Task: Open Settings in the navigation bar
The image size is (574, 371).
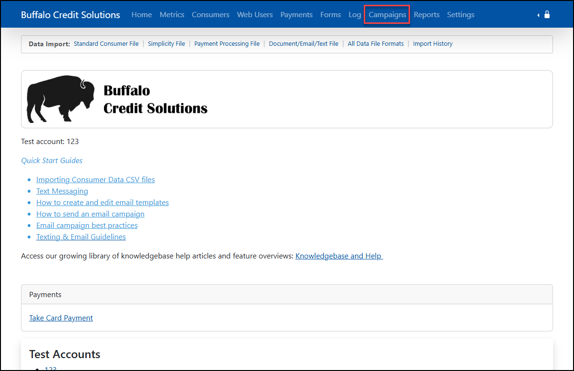Action: [461, 15]
